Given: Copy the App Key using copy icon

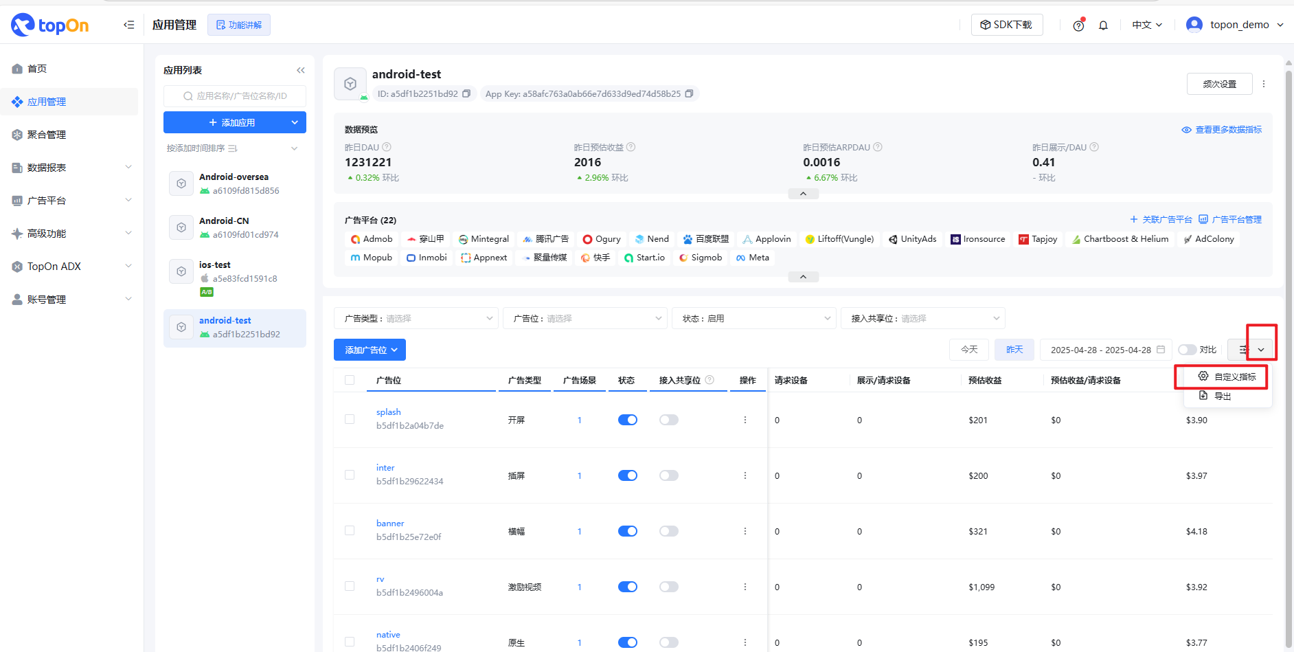Looking at the screenshot, I should 689,94.
